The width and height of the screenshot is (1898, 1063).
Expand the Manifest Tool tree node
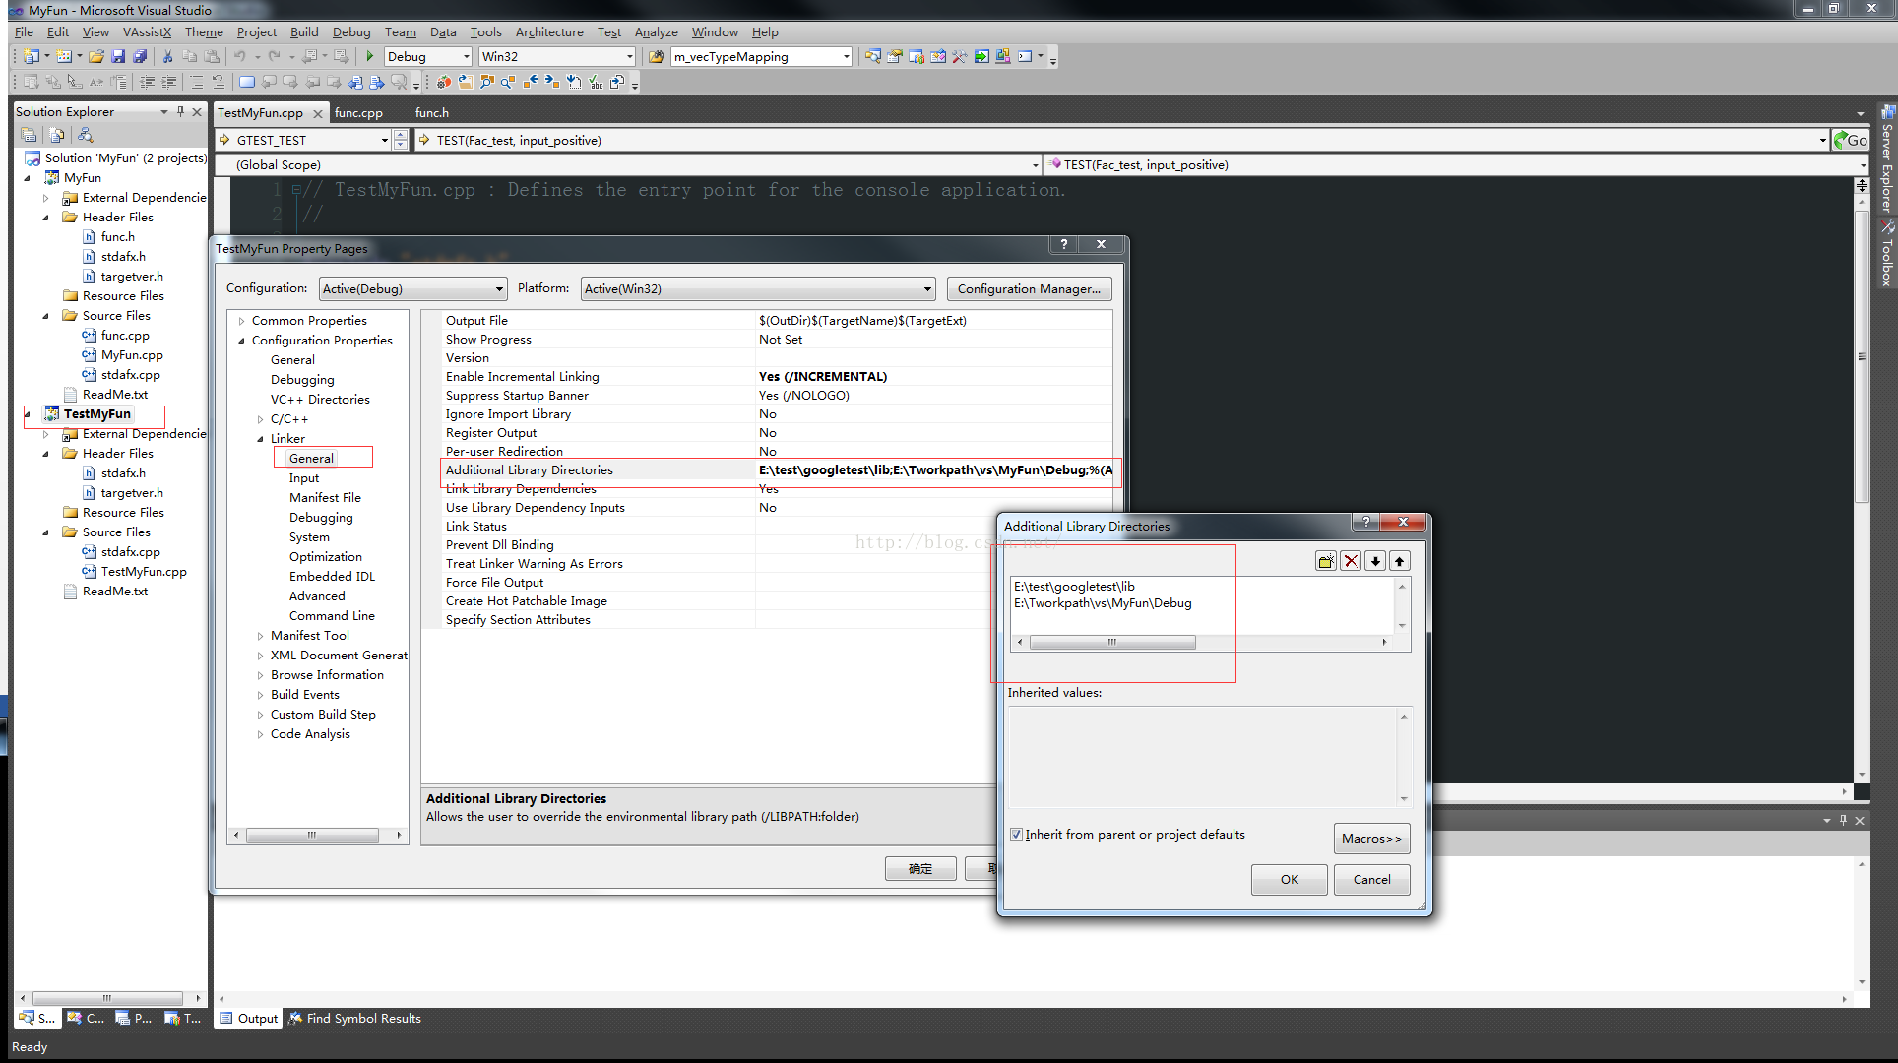[x=260, y=636]
